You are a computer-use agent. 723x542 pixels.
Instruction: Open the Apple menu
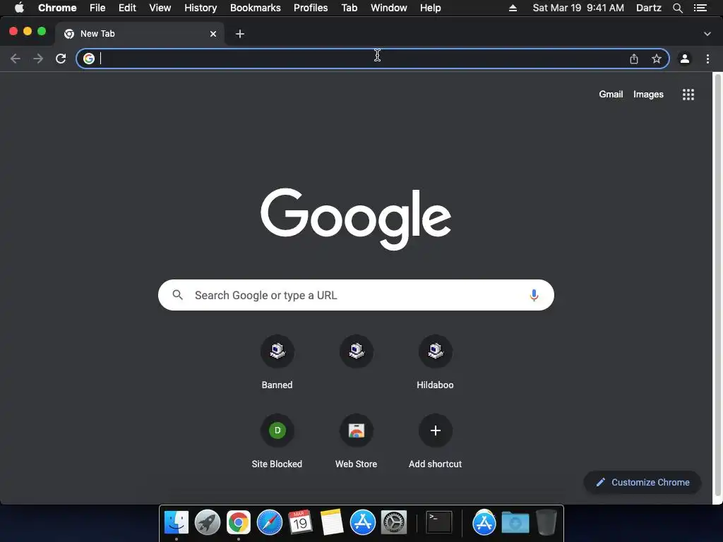19,8
